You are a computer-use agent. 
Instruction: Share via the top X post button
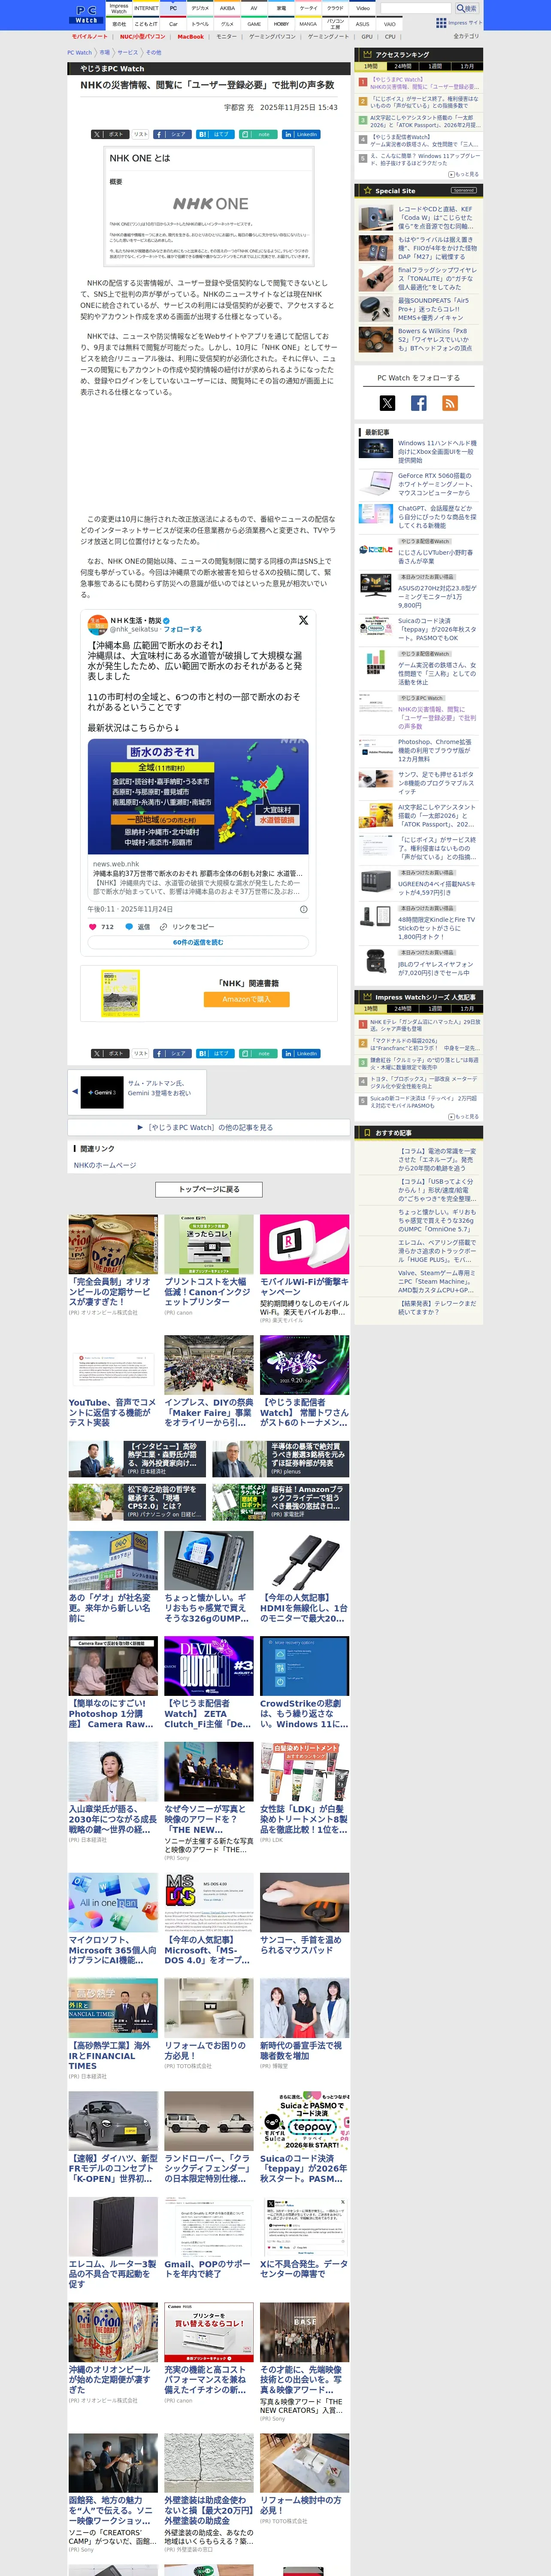point(109,134)
